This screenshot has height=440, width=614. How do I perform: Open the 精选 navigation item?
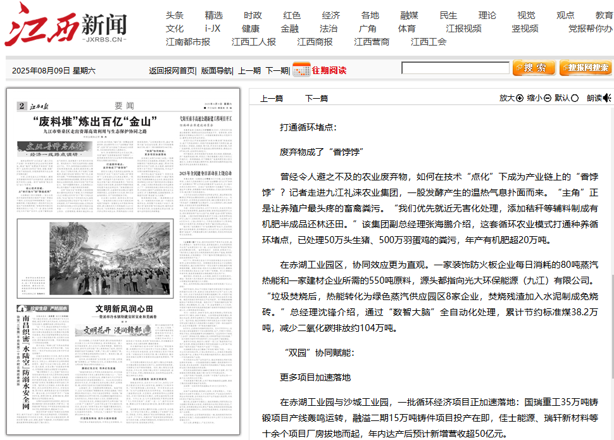[214, 15]
